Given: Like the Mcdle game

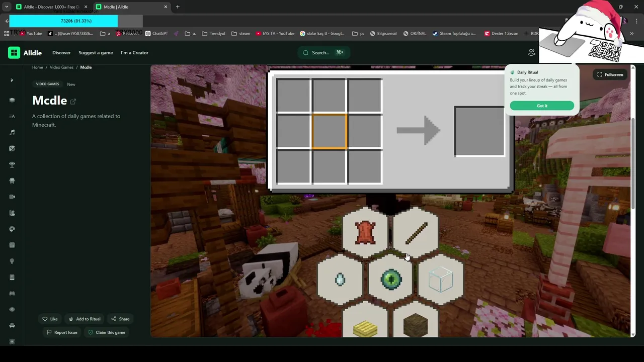Looking at the screenshot, I should [50, 319].
